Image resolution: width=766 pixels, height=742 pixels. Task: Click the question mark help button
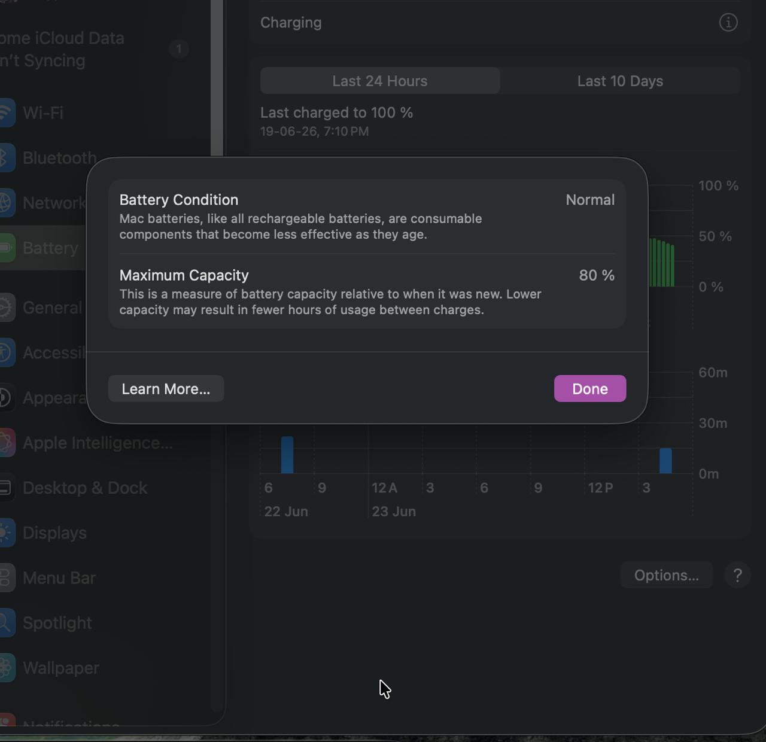(737, 575)
